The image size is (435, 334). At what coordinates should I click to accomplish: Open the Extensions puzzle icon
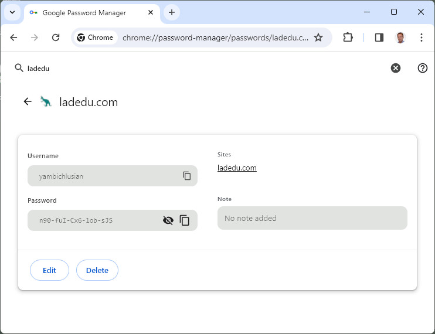point(348,38)
